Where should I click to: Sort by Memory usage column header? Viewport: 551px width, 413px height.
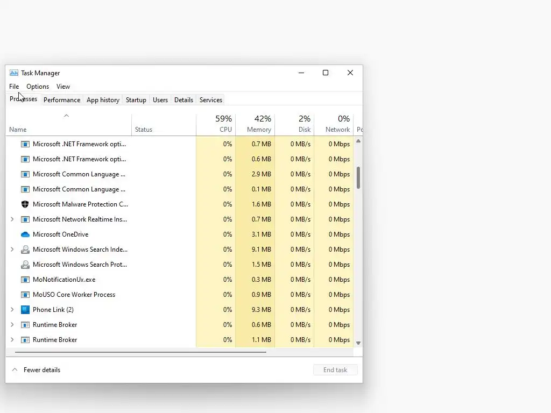[x=255, y=125]
